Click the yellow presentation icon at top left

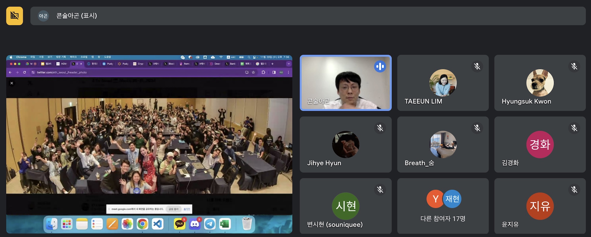tap(14, 16)
